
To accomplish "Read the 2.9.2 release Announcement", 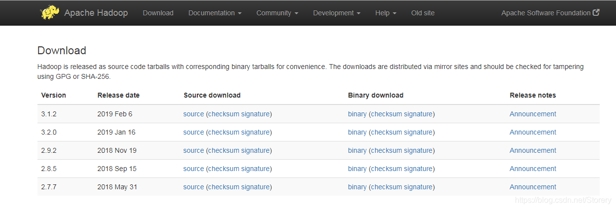I will coord(533,150).
